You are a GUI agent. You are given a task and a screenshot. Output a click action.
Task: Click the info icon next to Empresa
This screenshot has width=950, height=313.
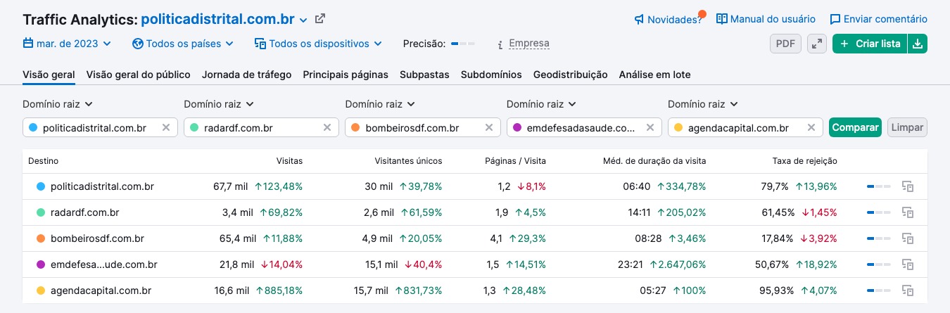500,44
